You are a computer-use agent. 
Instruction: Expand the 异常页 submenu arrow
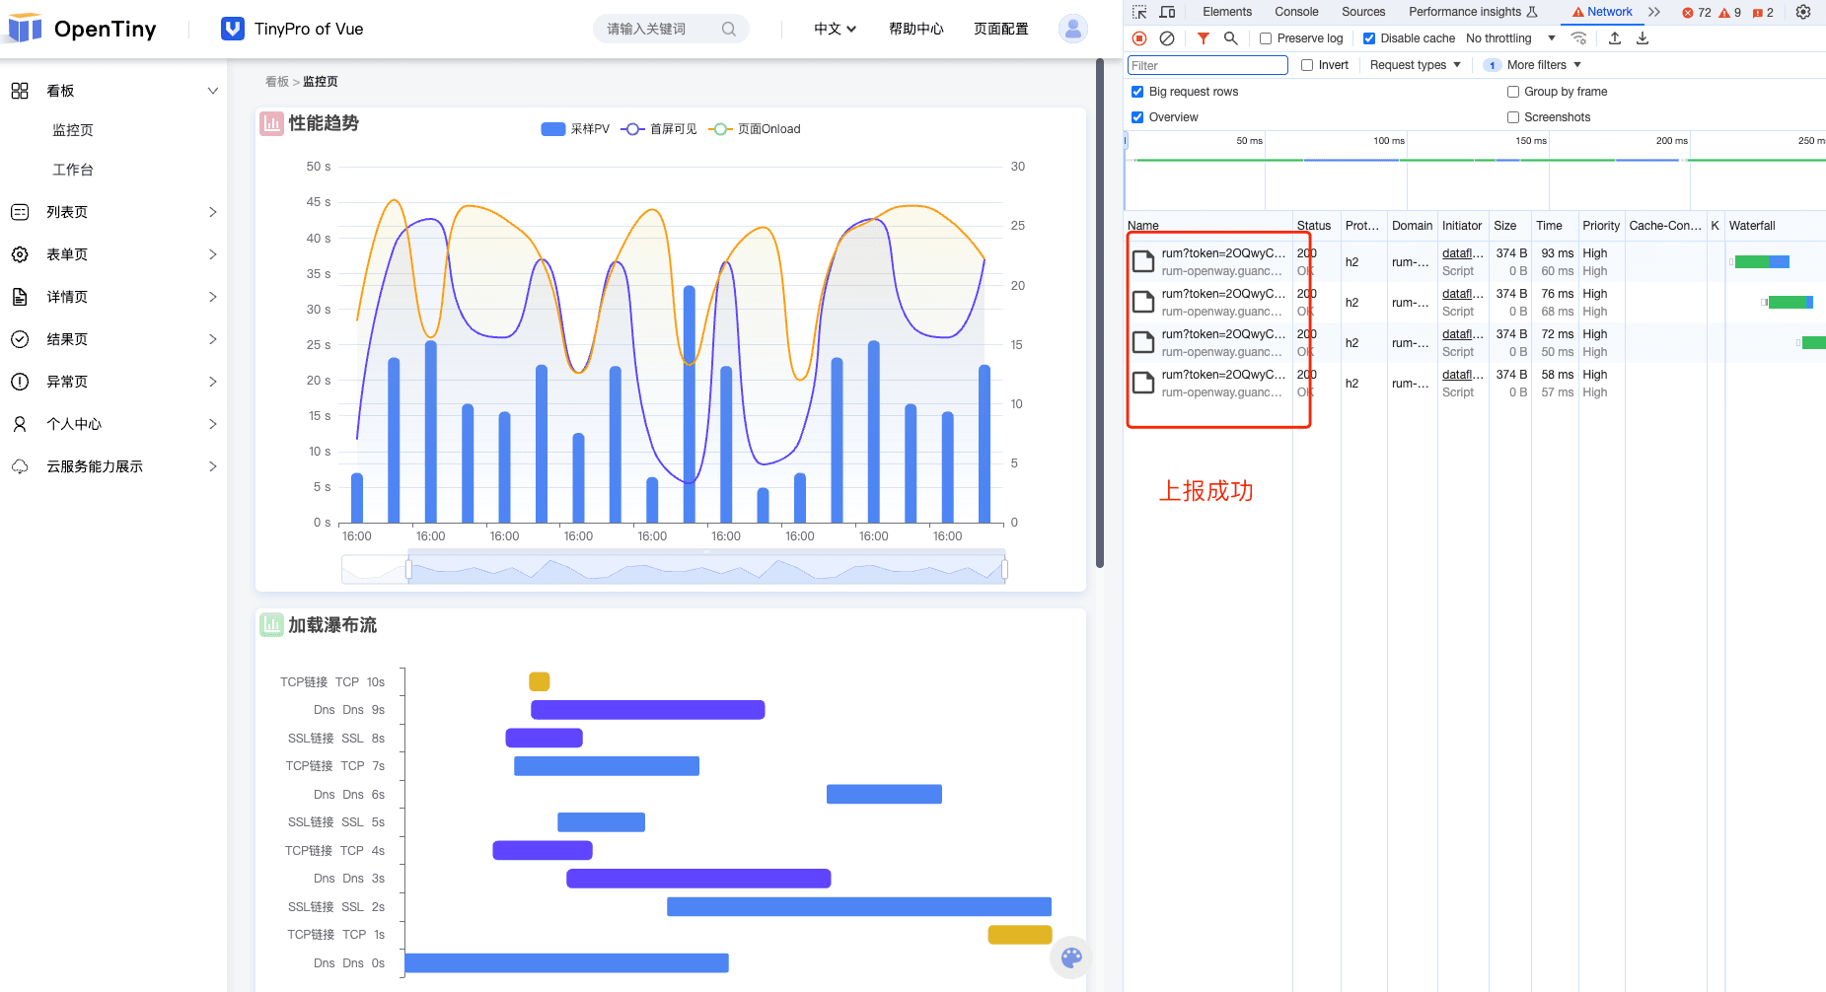point(212,382)
